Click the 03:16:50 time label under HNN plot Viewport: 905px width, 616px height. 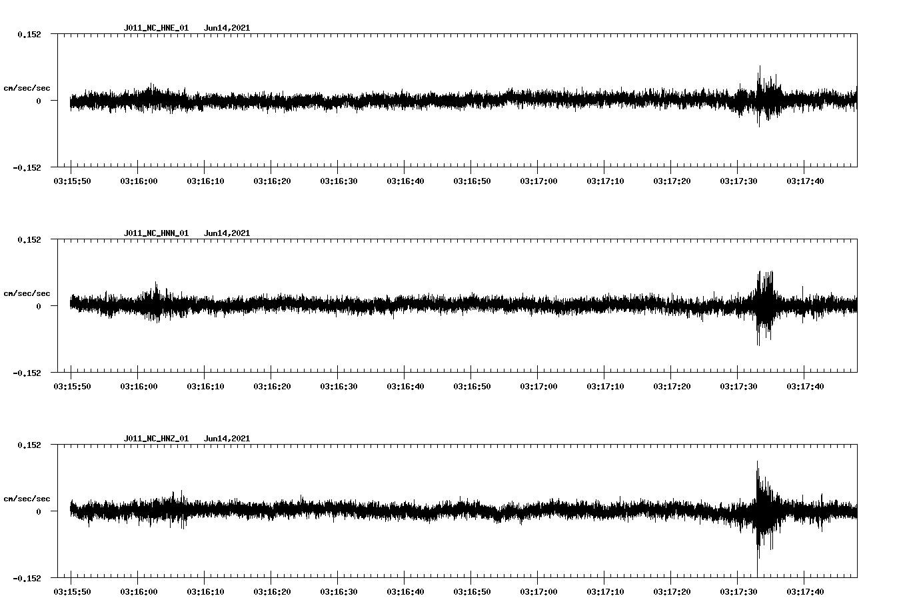pos(472,386)
